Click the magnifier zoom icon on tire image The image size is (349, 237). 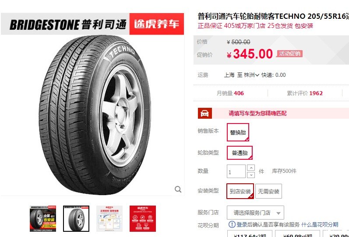tap(178, 189)
